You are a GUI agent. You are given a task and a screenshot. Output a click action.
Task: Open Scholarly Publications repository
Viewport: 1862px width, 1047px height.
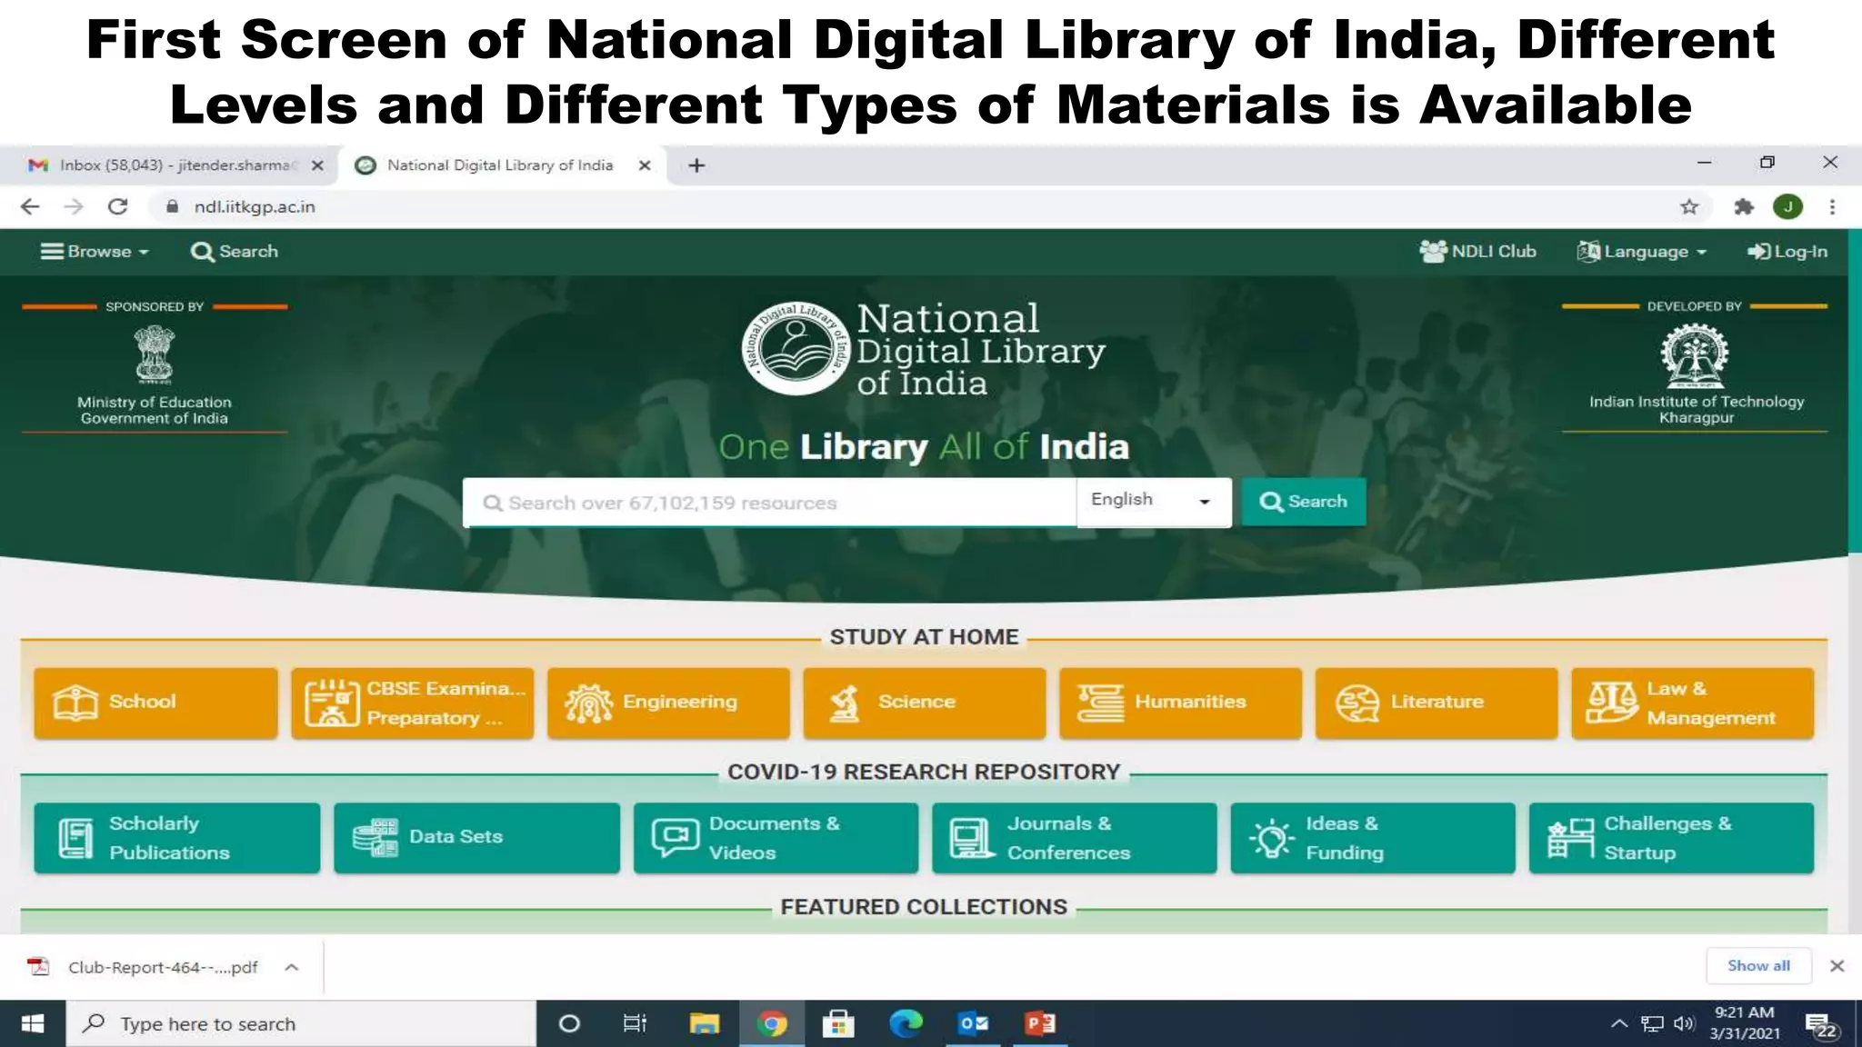point(177,838)
